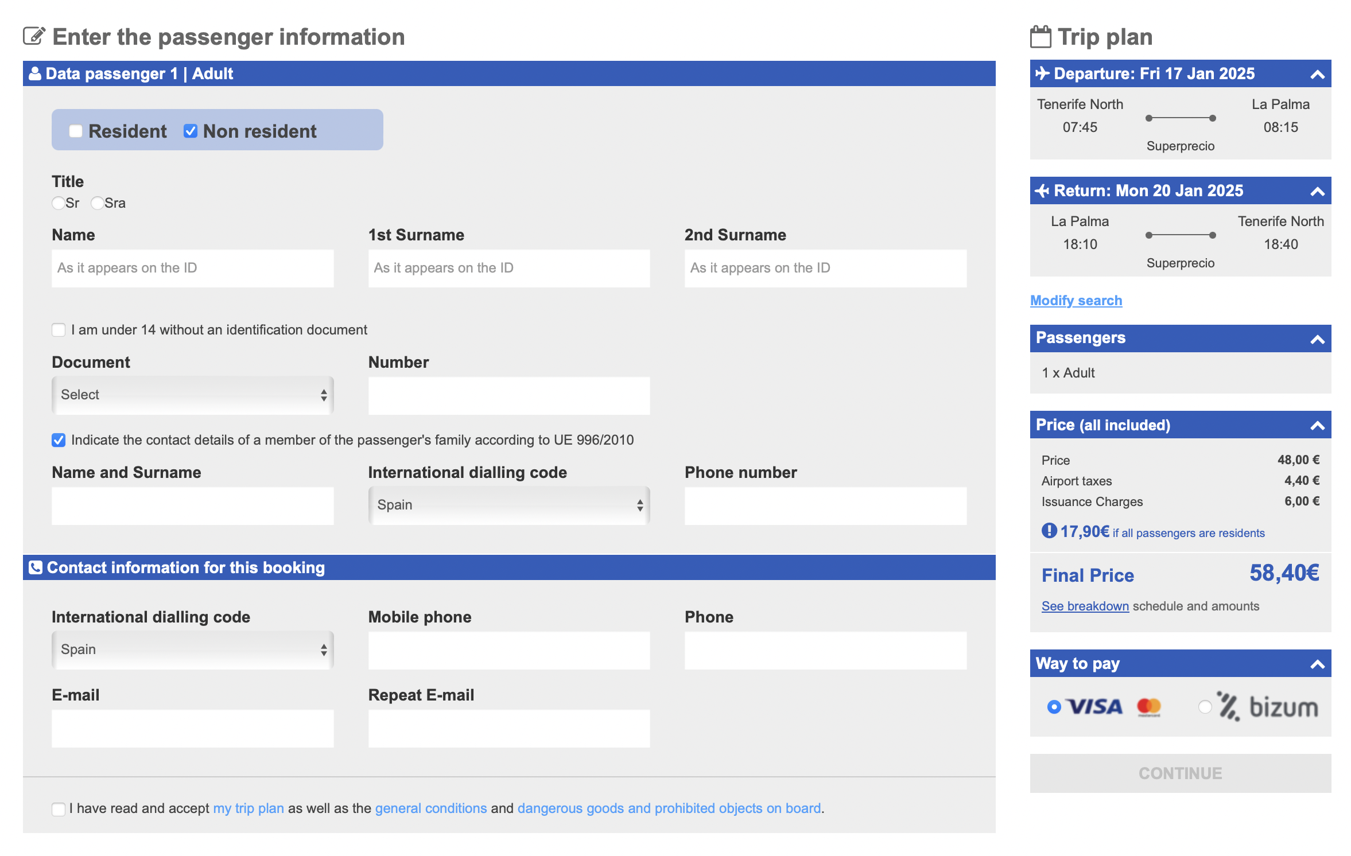Open the Modify search link
This screenshot has width=1351, height=856.
(1076, 300)
